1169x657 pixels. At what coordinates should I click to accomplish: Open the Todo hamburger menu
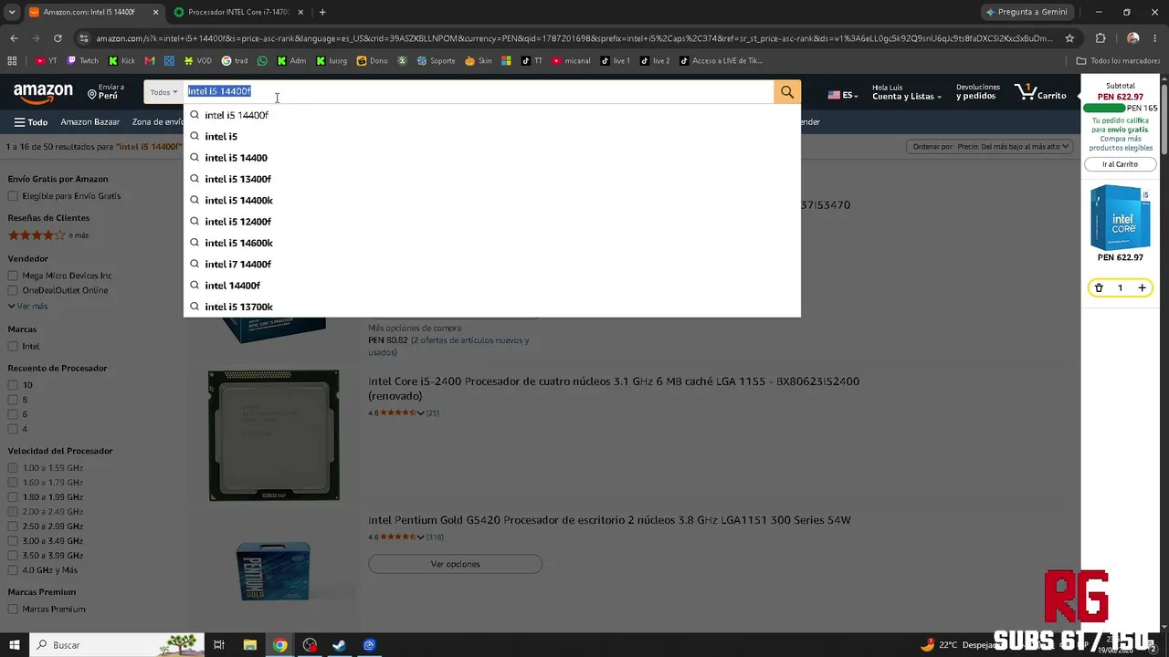pyautogui.click(x=31, y=122)
